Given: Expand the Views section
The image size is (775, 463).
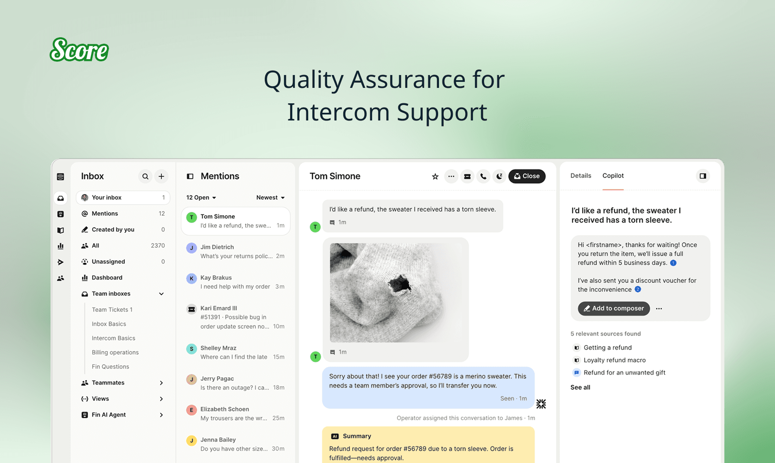Looking at the screenshot, I should pyautogui.click(x=161, y=399).
